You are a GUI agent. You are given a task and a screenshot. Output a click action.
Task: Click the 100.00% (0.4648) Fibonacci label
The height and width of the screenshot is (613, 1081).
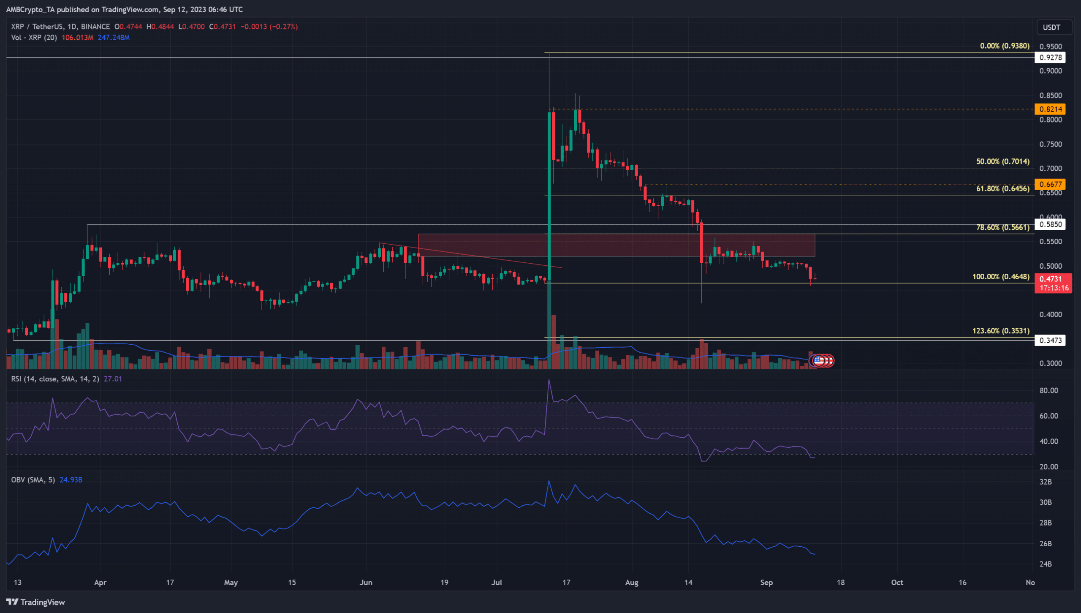pos(1001,277)
